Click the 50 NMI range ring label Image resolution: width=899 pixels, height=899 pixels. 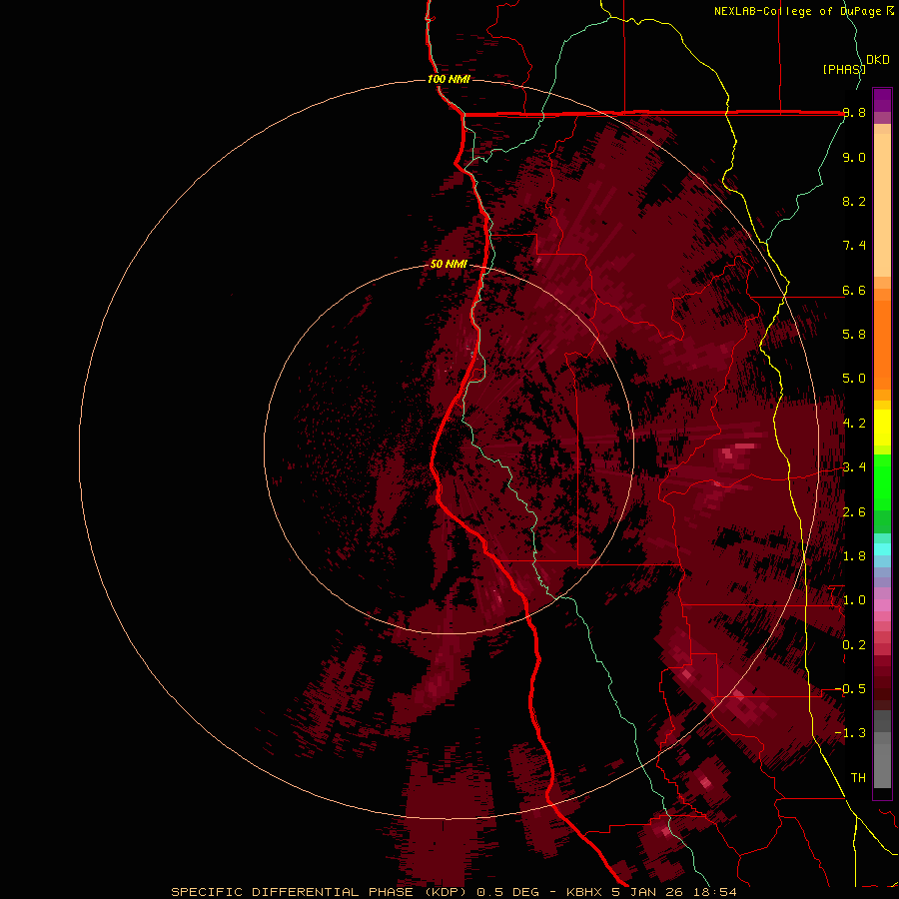click(x=449, y=264)
